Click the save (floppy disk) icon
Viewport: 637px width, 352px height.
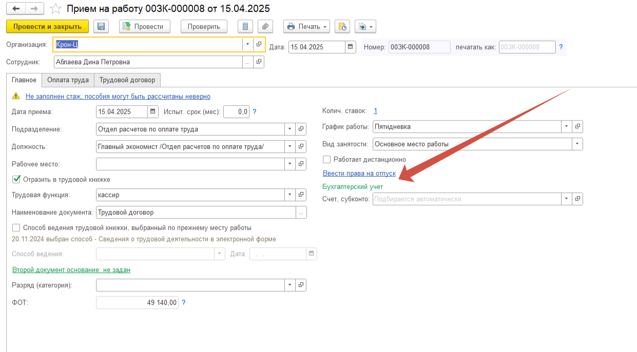(101, 27)
